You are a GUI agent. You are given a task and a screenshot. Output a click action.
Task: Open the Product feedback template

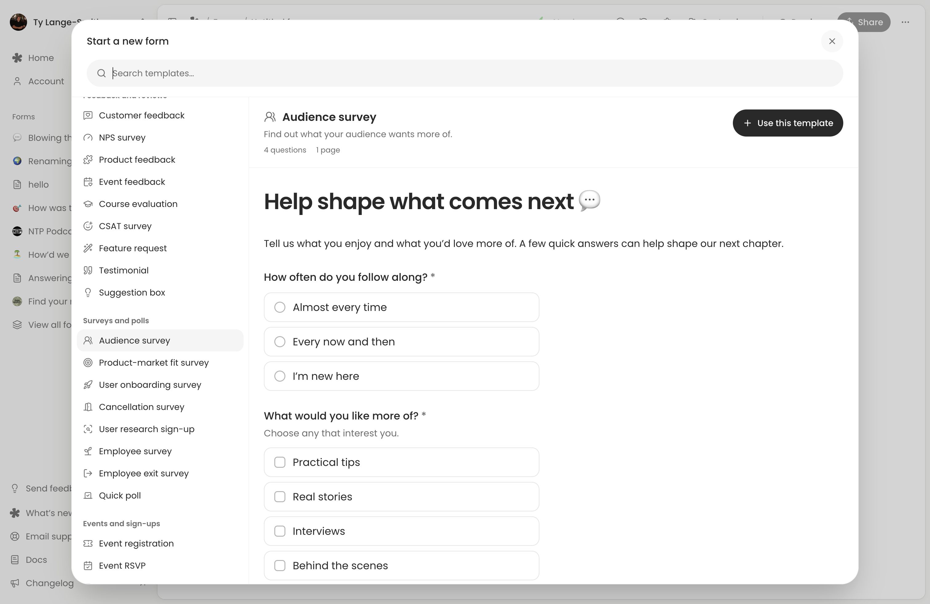pos(160,160)
